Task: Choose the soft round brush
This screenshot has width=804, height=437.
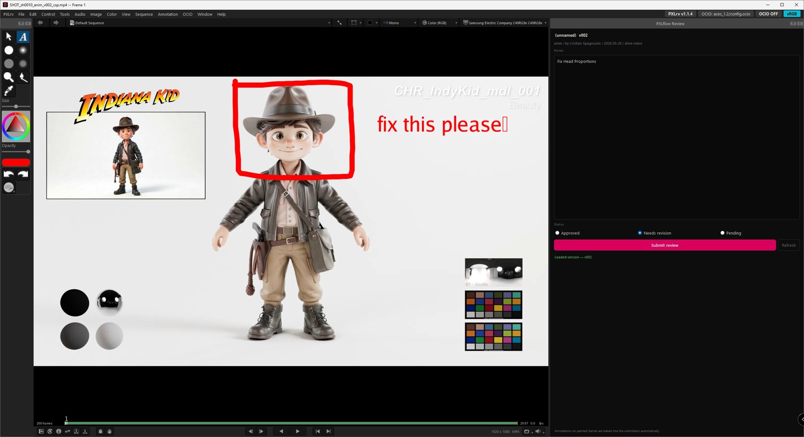Action: coord(23,50)
